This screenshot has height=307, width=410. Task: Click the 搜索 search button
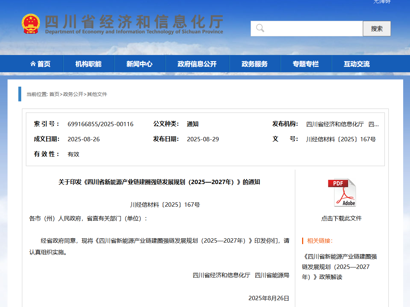pos(377,28)
